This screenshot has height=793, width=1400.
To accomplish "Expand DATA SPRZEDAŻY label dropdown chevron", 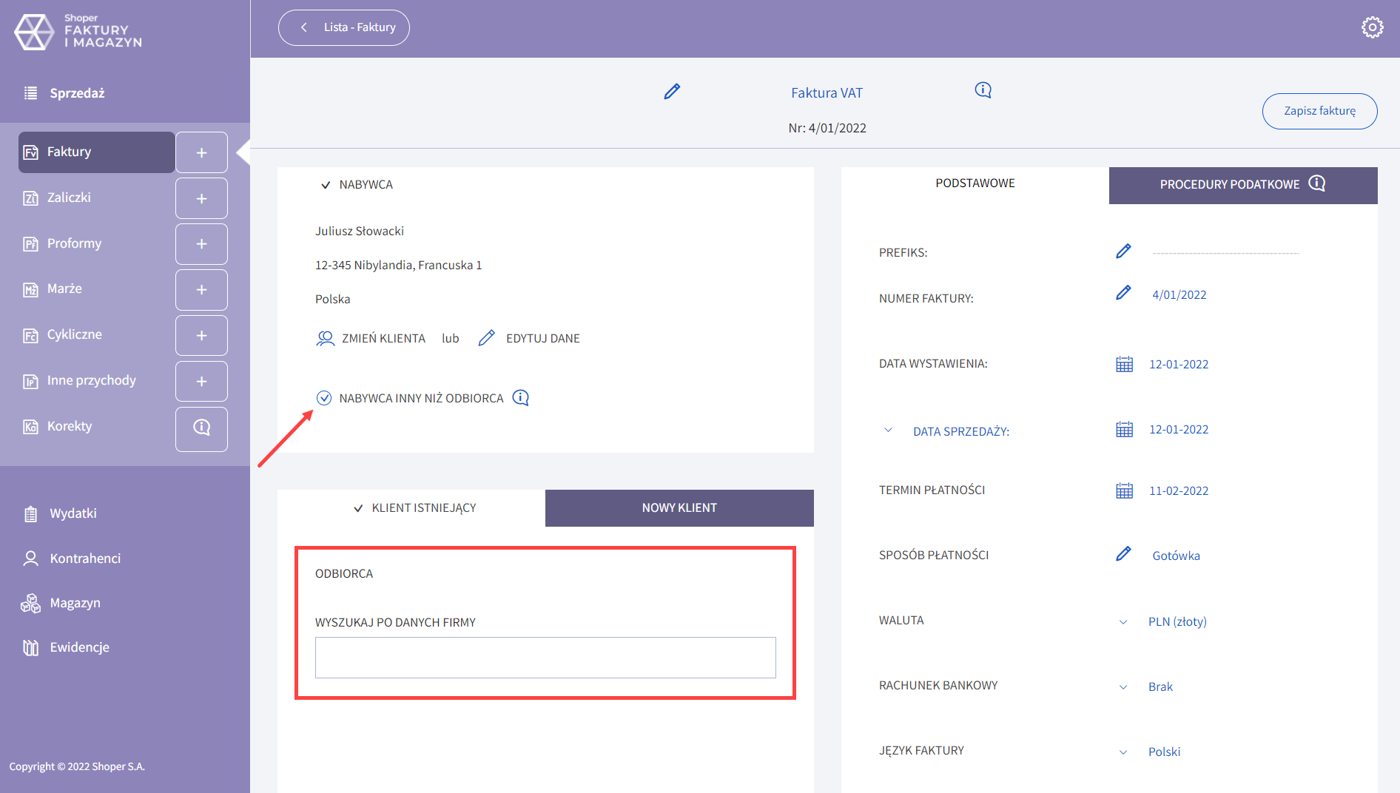I will tap(888, 430).
